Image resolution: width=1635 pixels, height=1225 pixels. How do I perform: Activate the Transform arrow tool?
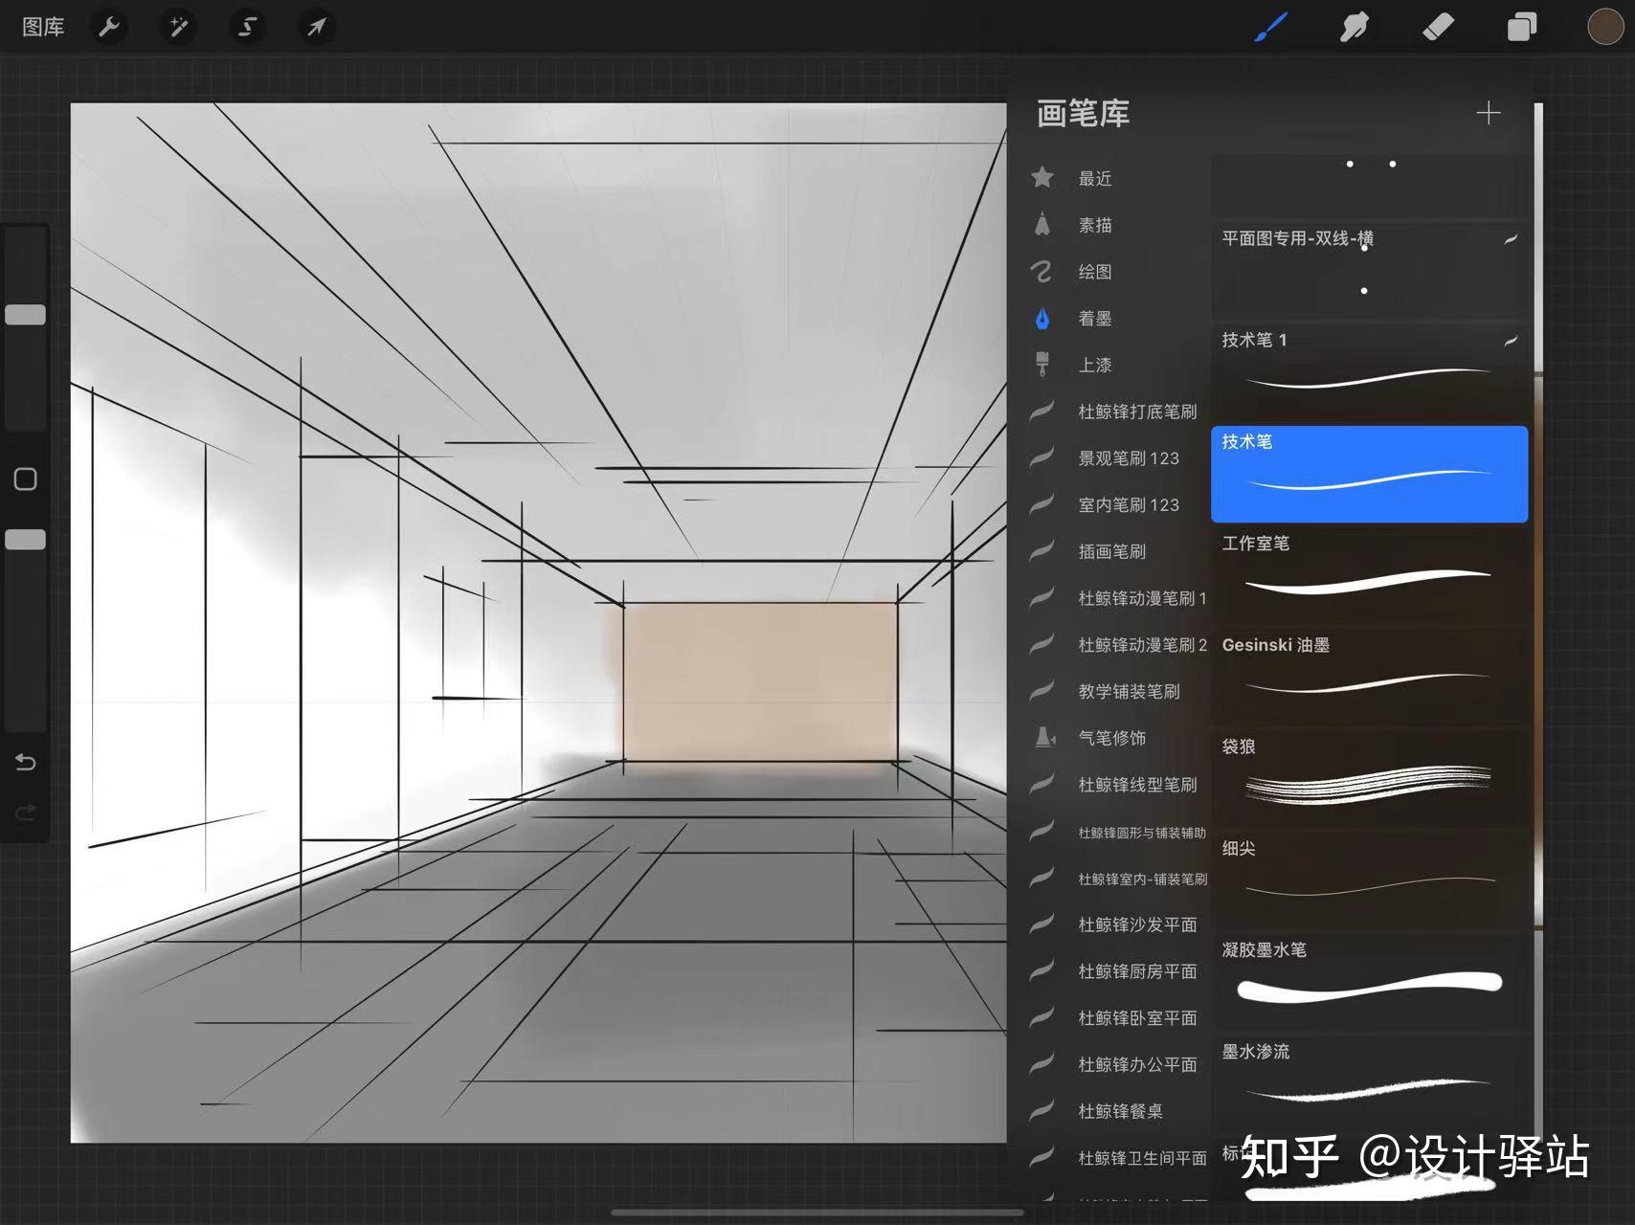(316, 27)
